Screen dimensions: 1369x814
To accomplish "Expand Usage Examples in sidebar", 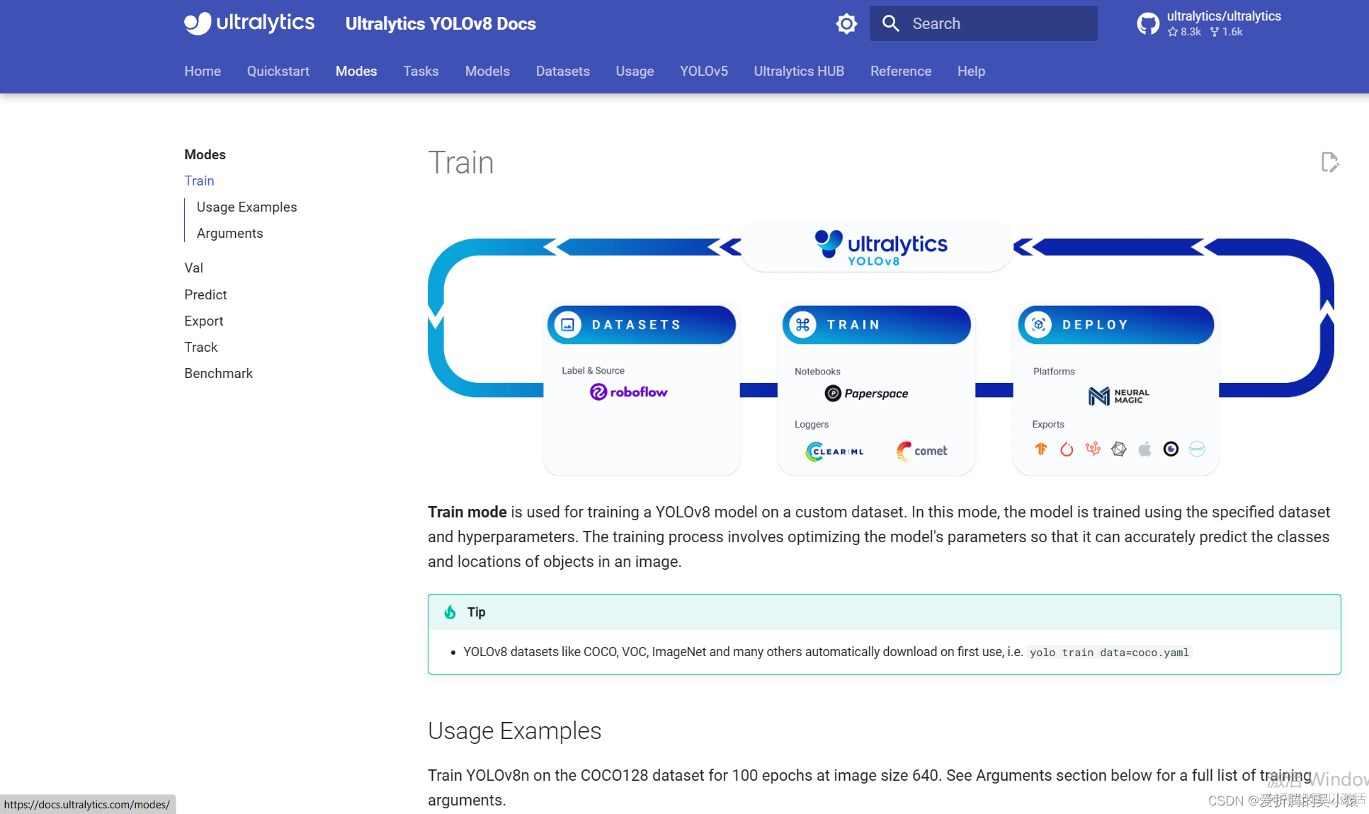I will pyautogui.click(x=248, y=207).
